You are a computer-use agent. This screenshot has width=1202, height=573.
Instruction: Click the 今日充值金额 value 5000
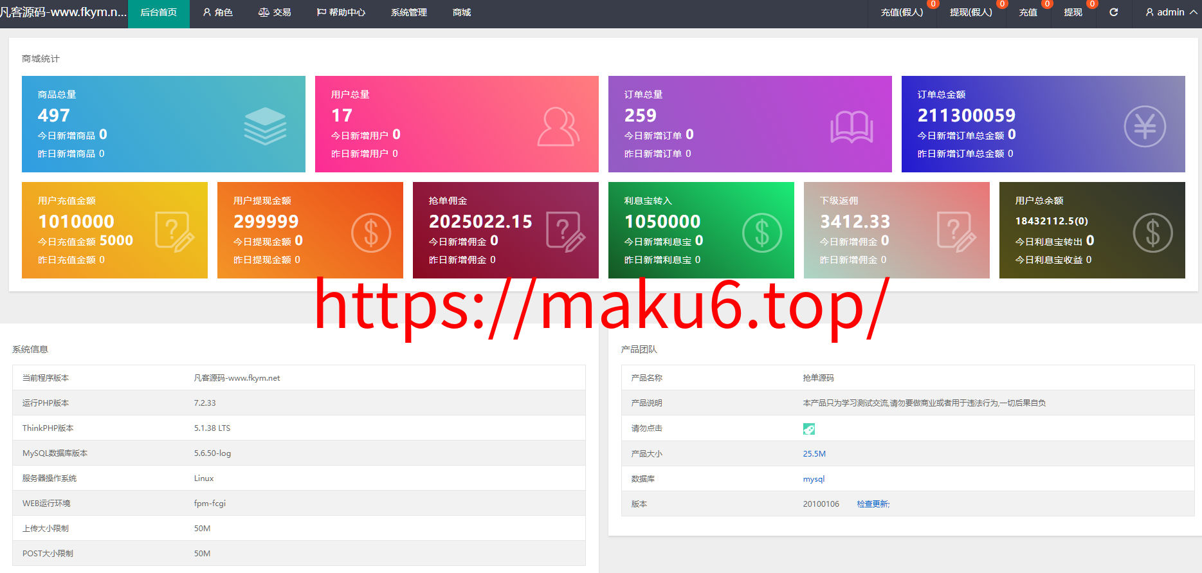pyautogui.click(x=116, y=241)
